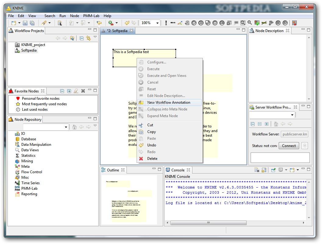Click the Connect button
322x244 pixels.
289,146
